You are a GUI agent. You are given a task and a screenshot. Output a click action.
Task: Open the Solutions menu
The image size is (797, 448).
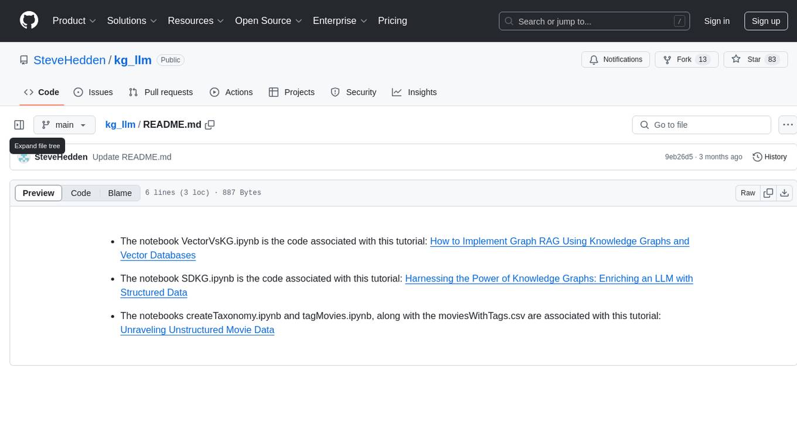[x=132, y=21]
